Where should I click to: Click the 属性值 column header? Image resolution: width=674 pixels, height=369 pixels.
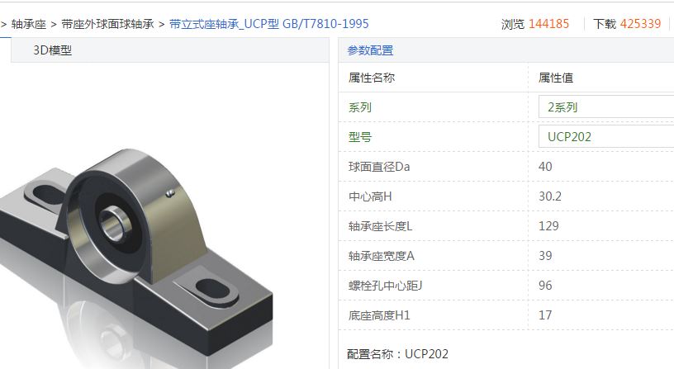tap(555, 78)
